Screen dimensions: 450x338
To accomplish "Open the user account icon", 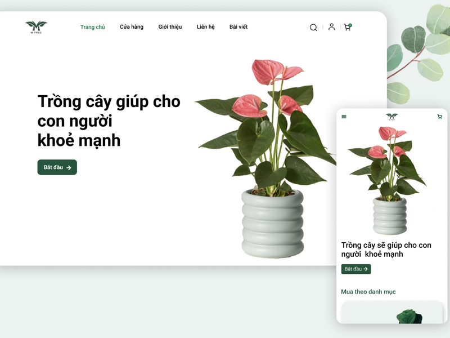I will coord(331,26).
